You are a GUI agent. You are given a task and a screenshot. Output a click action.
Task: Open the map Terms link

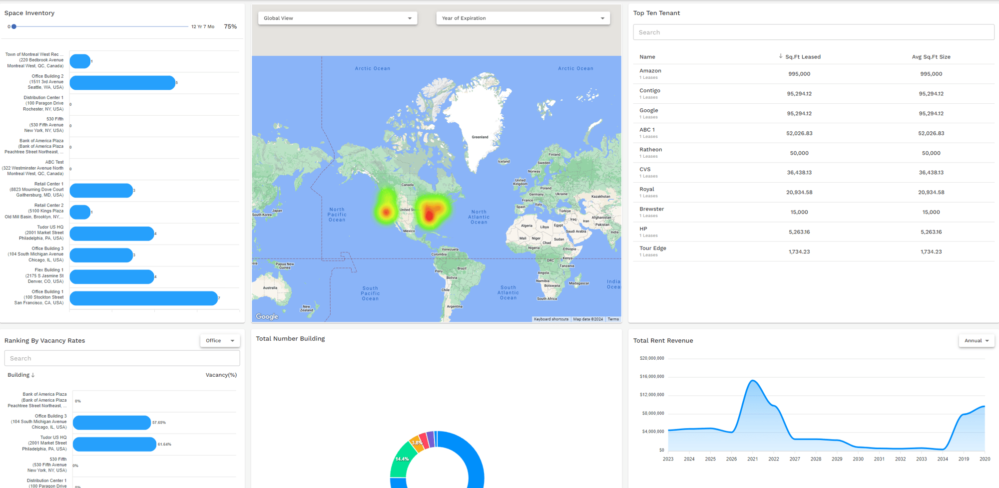click(x=613, y=319)
